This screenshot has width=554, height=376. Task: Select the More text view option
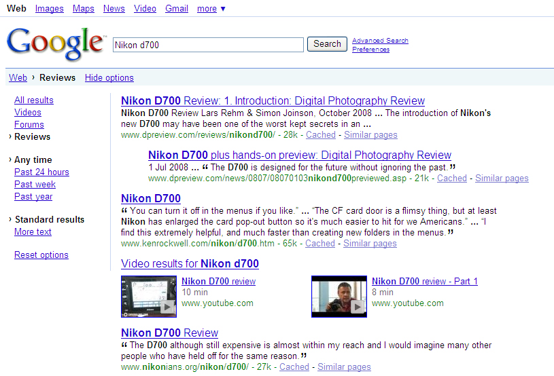[33, 232]
